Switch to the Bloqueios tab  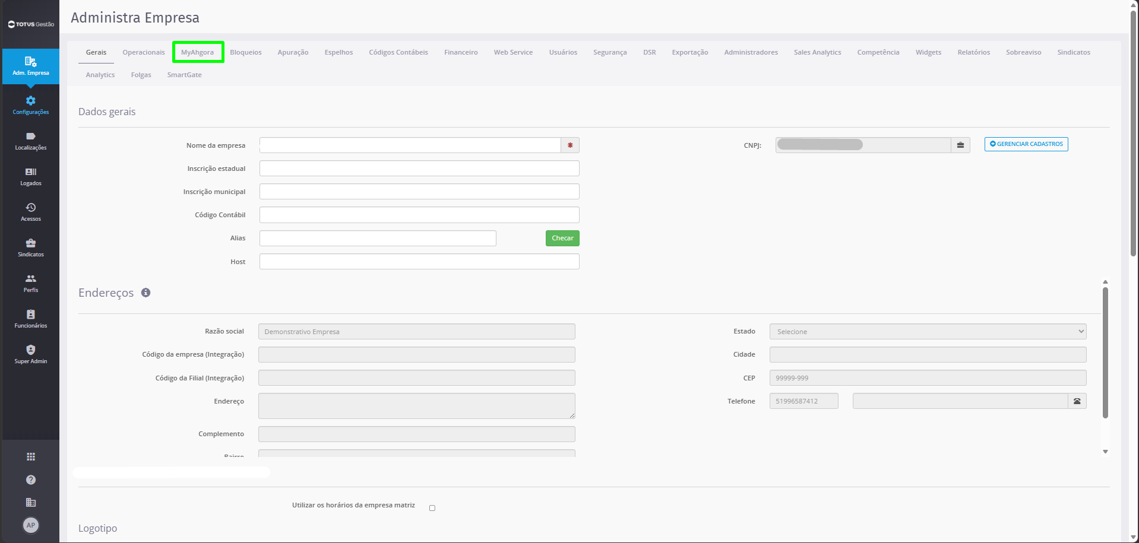click(x=246, y=52)
